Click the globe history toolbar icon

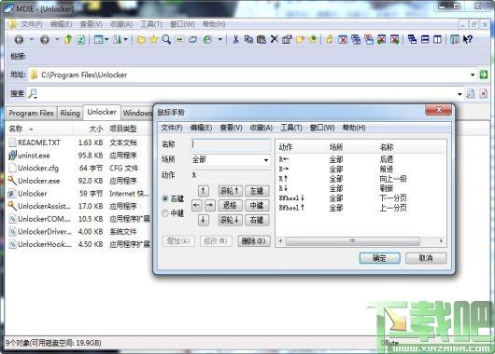click(x=207, y=40)
